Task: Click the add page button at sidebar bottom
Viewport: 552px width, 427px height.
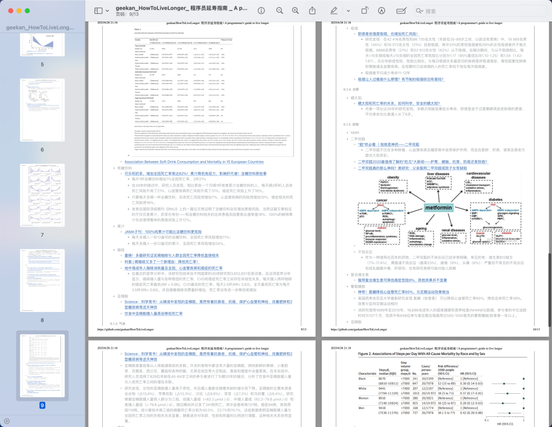Action: click(7, 421)
